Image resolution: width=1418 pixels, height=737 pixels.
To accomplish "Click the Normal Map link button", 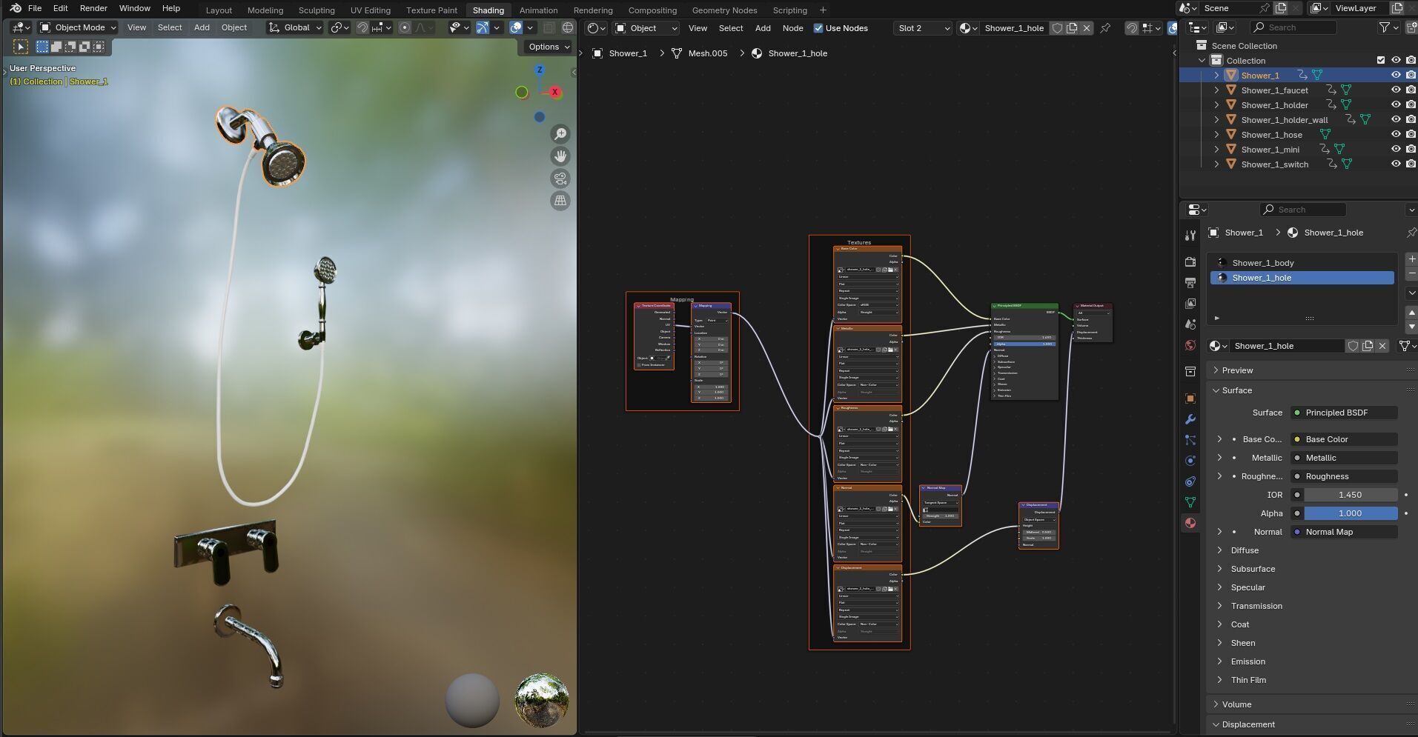I will tap(1344, 532).
